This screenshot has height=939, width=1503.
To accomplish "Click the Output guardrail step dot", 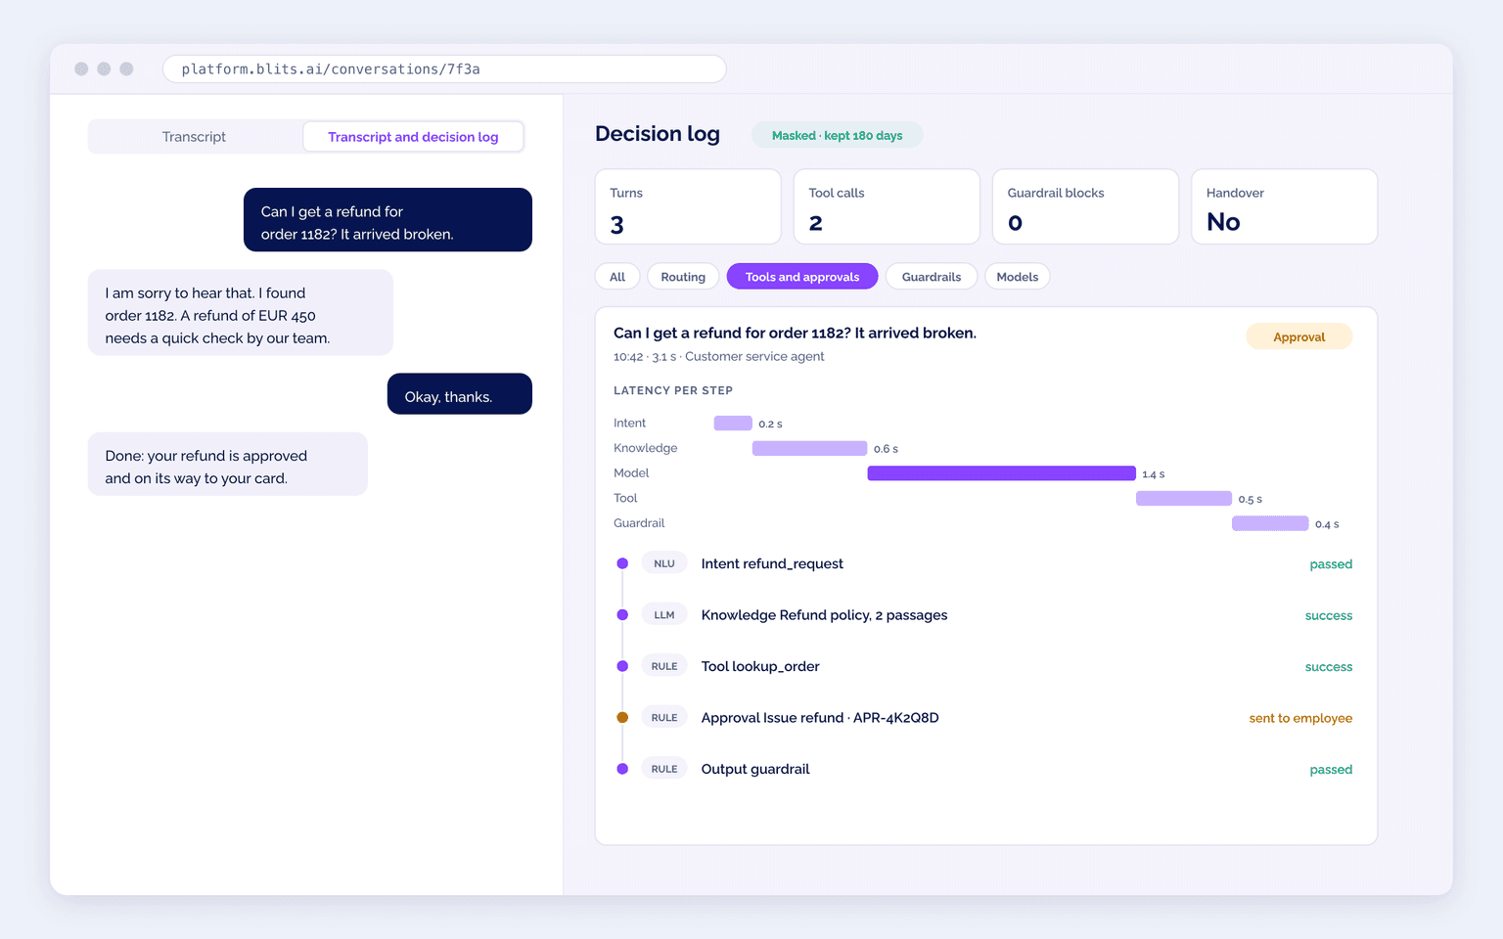I will point(622,769).
